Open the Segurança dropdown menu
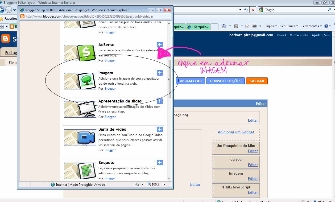 (289, 26)
